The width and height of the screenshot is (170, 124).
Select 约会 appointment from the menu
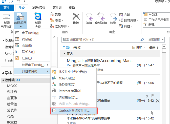pyautogui.click(x=27, y=39)
